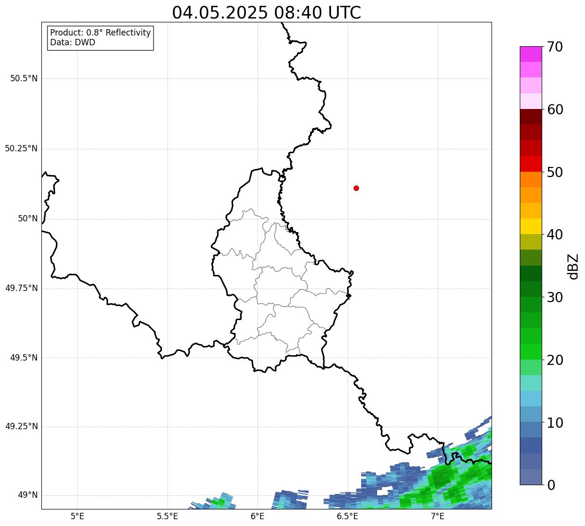This screenshot has width=585, height=526.
Task: Click the 50.25°N latitude label
Action: 21,148
